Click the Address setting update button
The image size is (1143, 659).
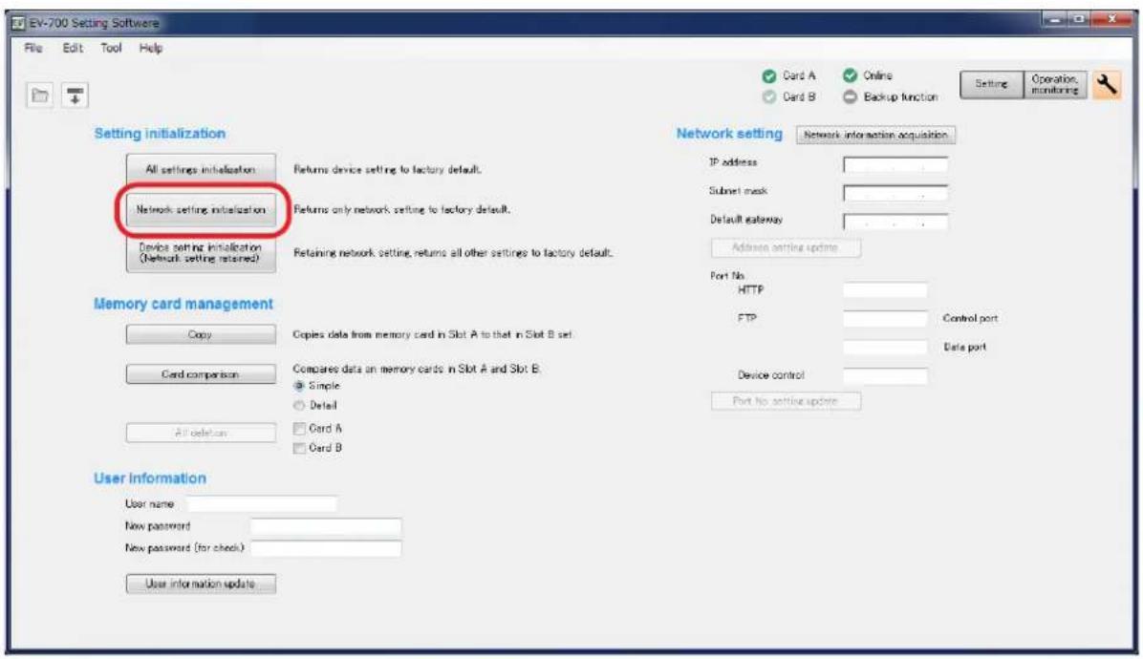(x=786, y=247)
